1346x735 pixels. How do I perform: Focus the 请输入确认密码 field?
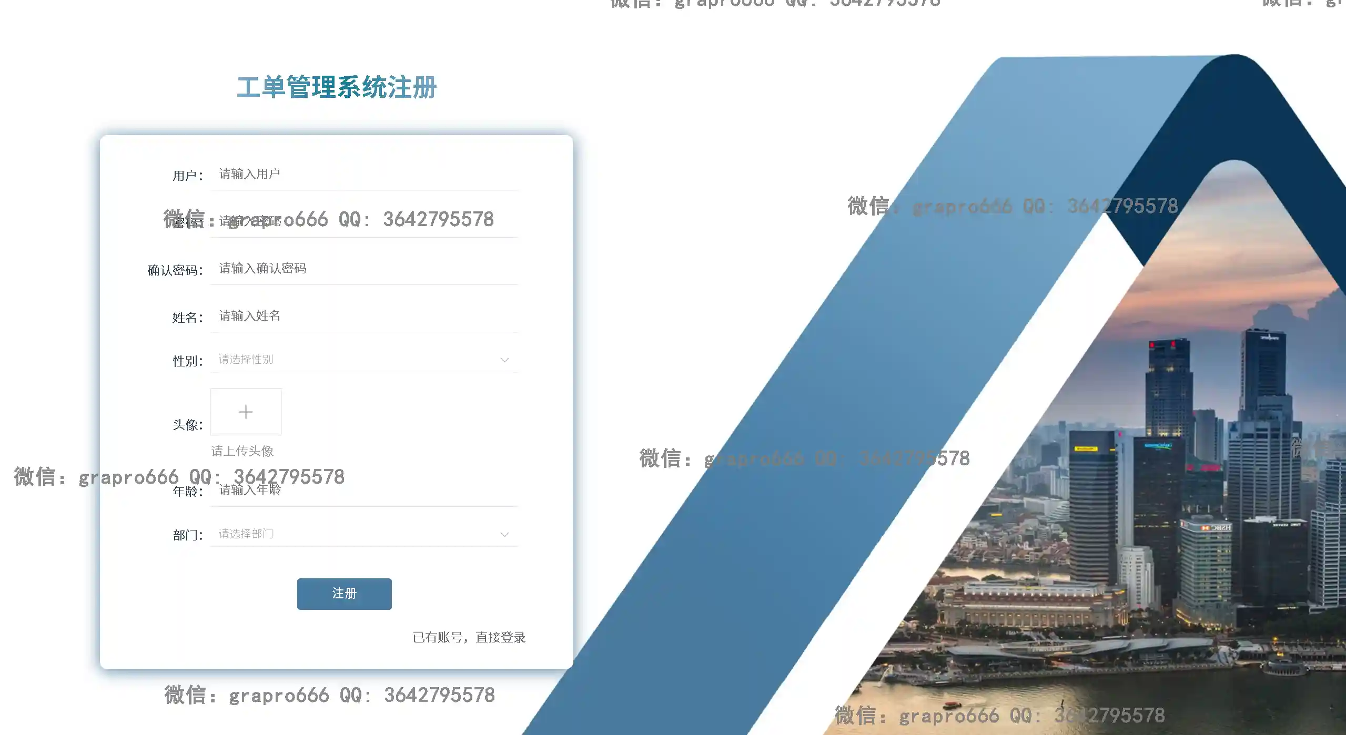click(x=363, y=269)
